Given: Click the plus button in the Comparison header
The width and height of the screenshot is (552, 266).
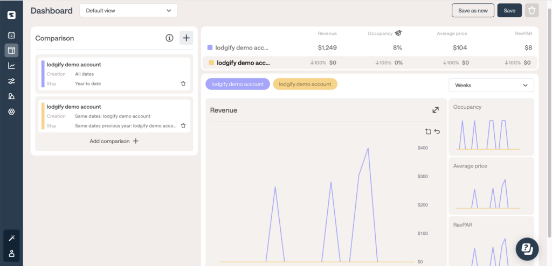Looking at the screenshot, I should [x=186, y=38].
